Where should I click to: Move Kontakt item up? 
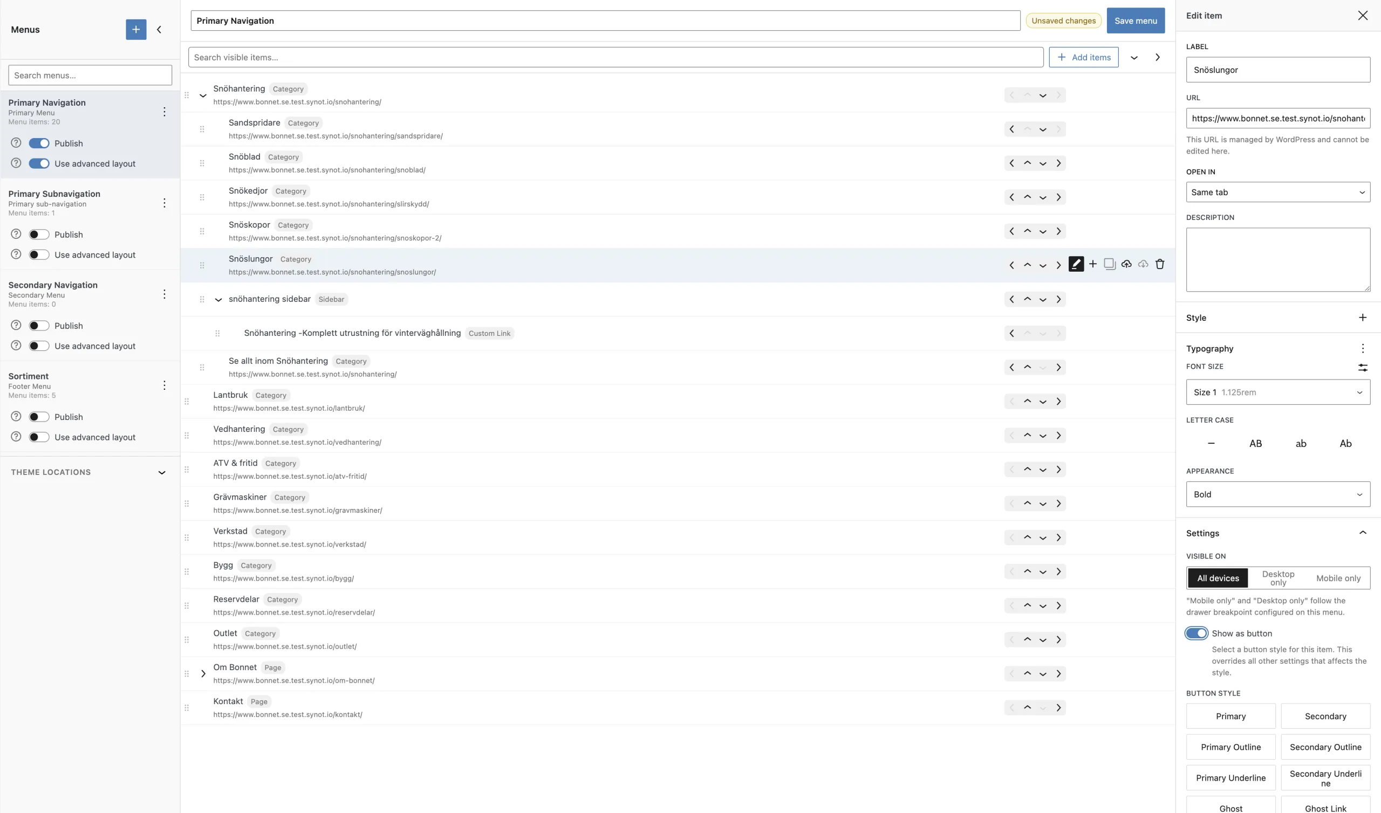click(1028, 708)
